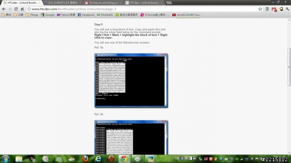Click the 'Ref. 9b' label

(x=99, y=114)
